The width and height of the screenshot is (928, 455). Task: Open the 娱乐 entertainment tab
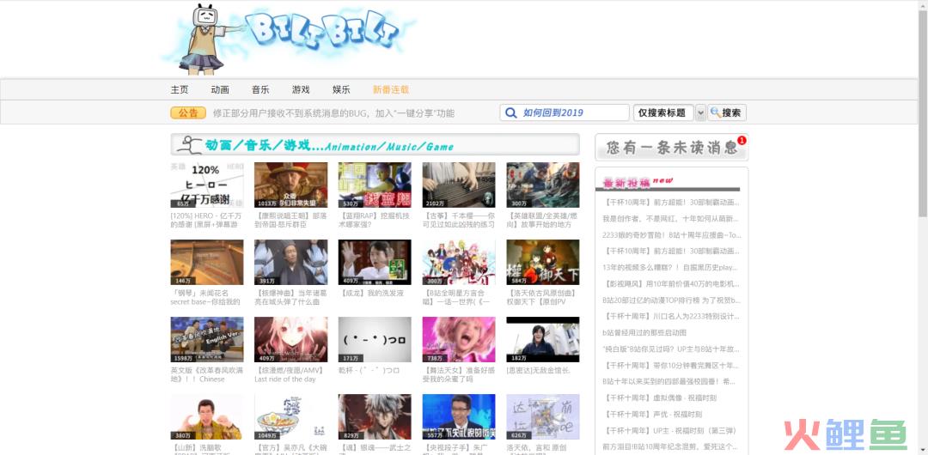(x=341, y=89)
